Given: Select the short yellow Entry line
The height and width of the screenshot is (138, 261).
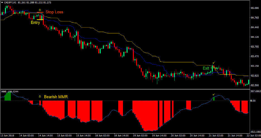Looking at the screenshot, I should click(x=40, y=19).
